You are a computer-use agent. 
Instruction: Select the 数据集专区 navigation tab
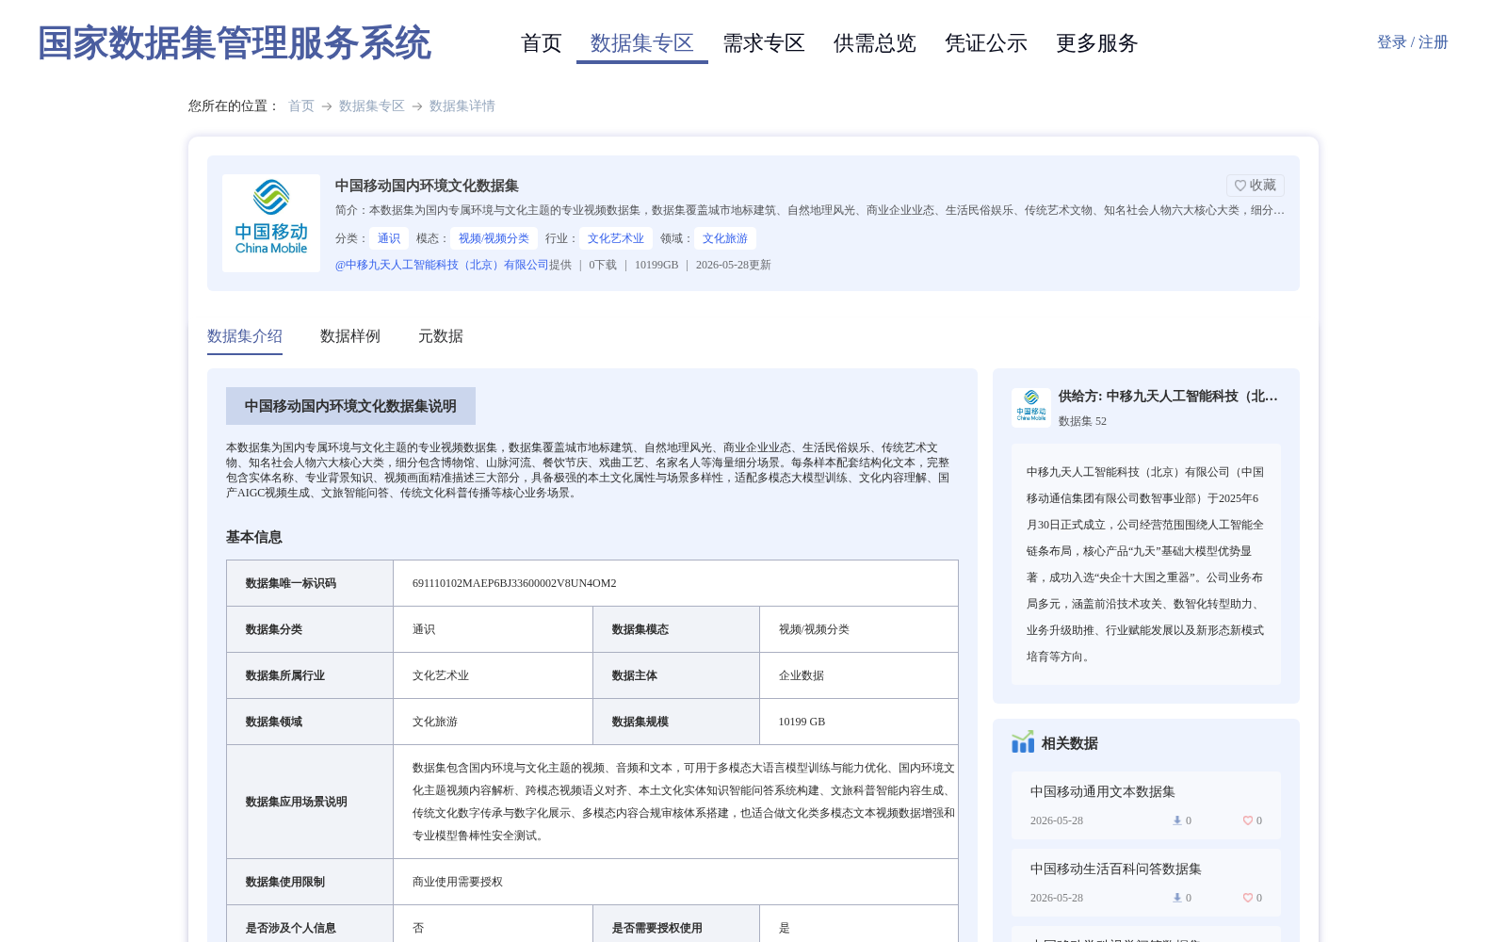pos(642,43)
